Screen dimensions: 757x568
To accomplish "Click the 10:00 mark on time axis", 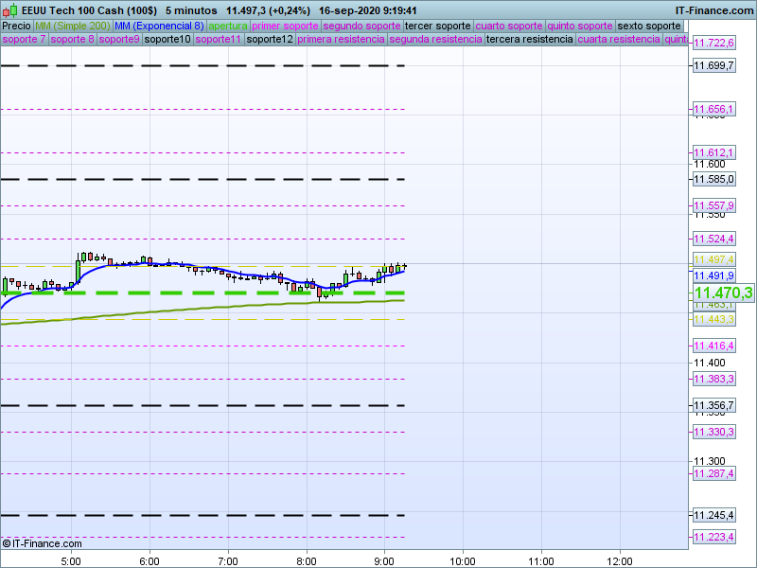I will point(462,560).
